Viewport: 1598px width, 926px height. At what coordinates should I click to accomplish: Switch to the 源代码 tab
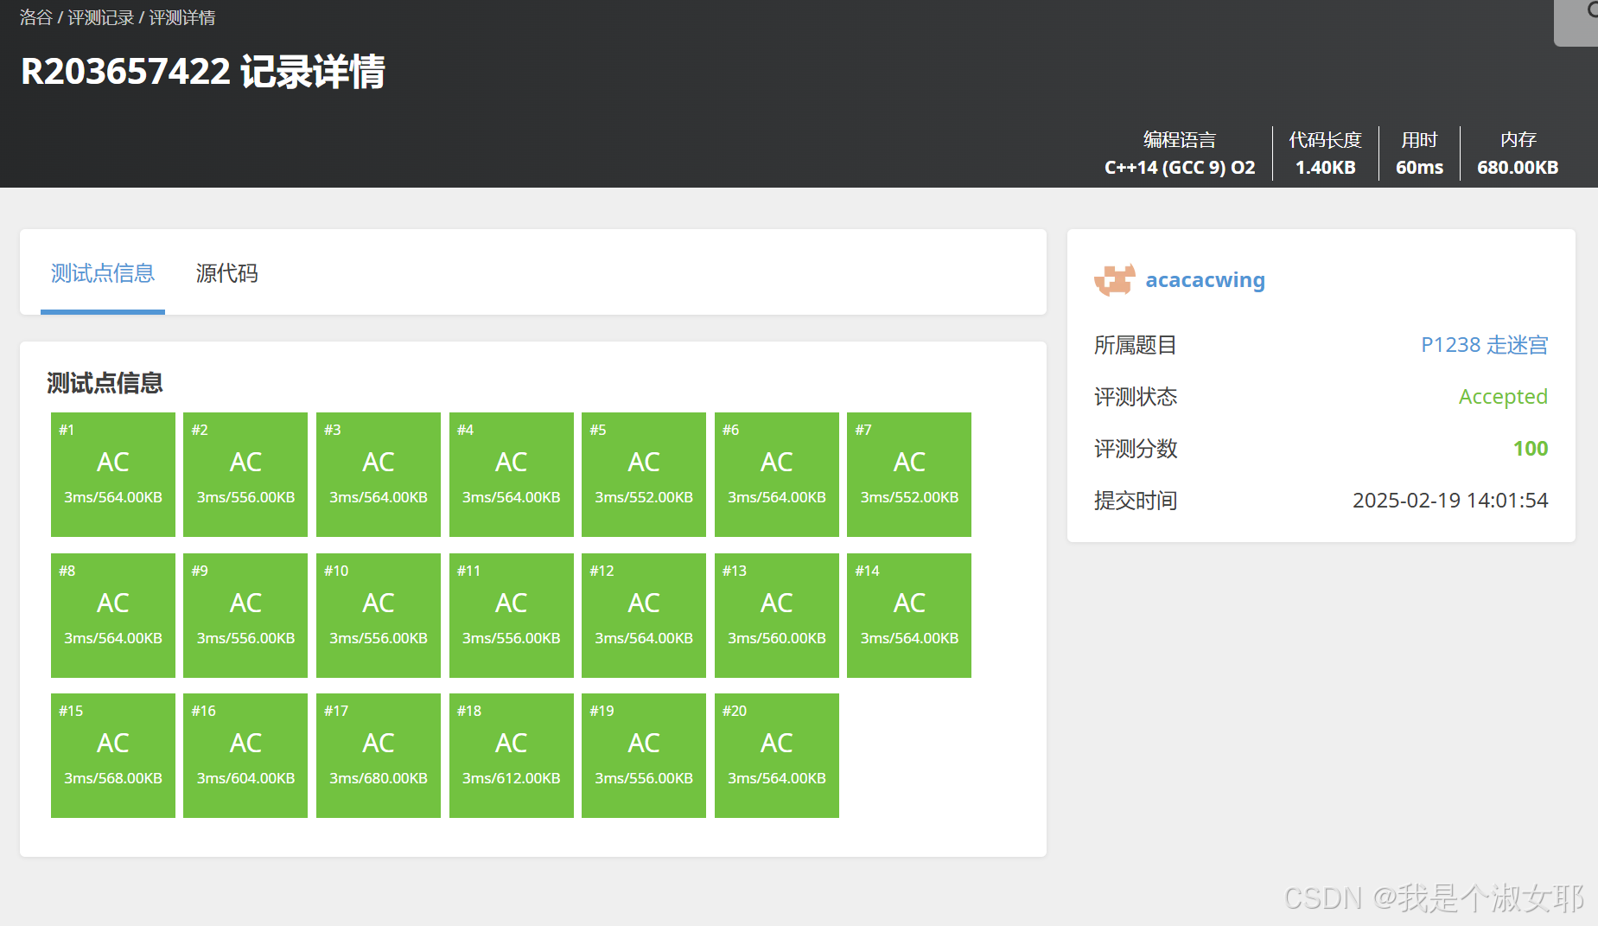coord(227,273)
